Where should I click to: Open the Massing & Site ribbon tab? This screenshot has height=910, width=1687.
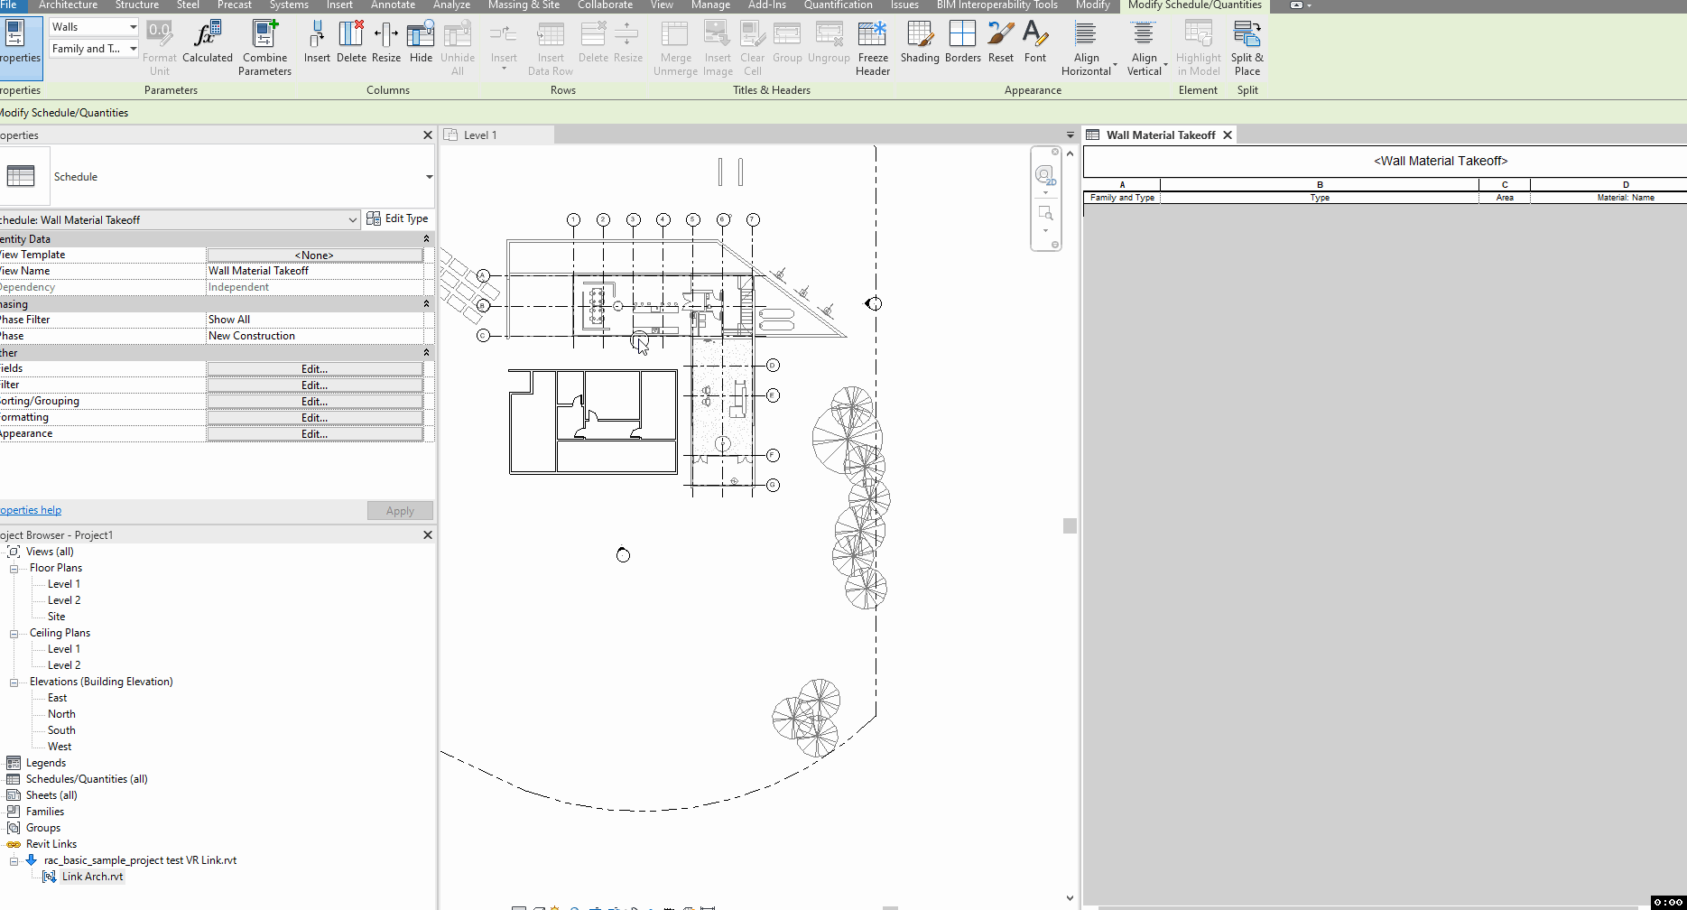click(524, 5)
